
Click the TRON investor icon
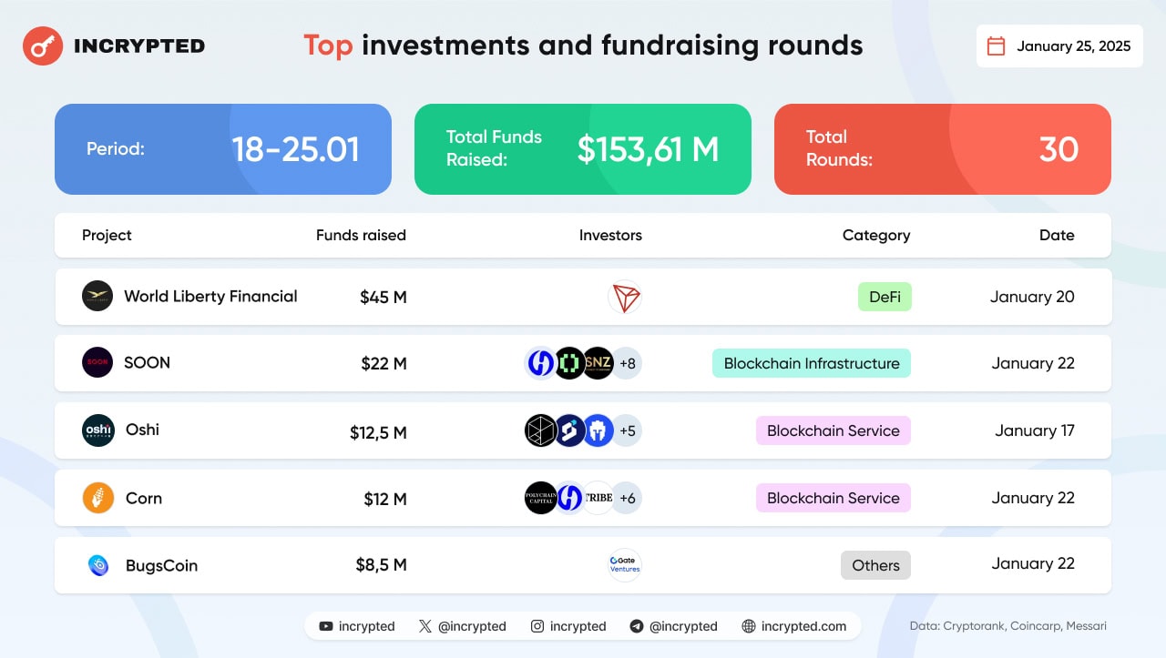point(625,297)
